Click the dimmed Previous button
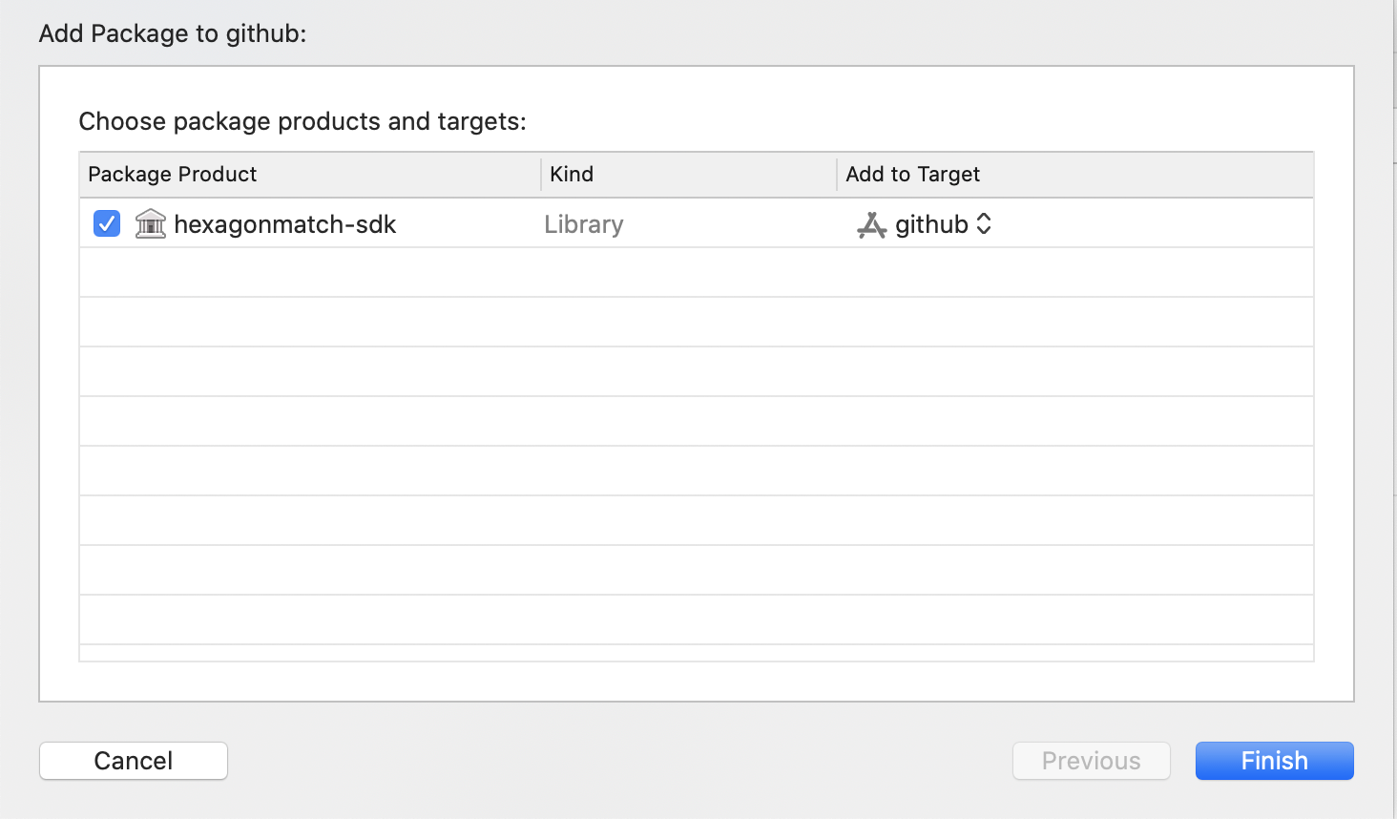This screenshot has height=819, width=1397. (1091, 761)
